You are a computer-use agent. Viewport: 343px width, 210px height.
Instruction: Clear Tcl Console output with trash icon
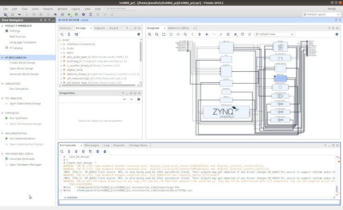coord(105,151)
